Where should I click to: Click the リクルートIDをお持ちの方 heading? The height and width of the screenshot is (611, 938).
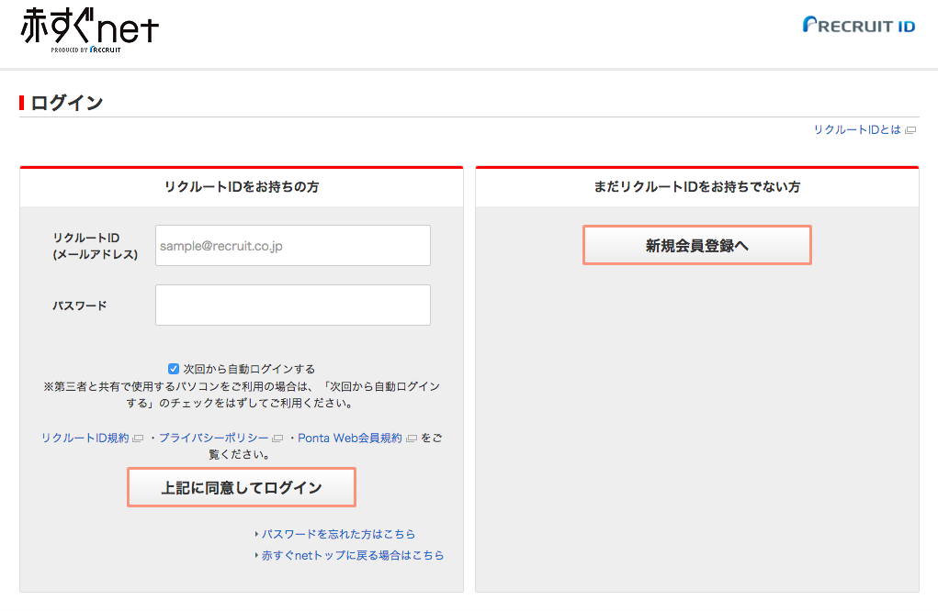[x=242, y=187]
